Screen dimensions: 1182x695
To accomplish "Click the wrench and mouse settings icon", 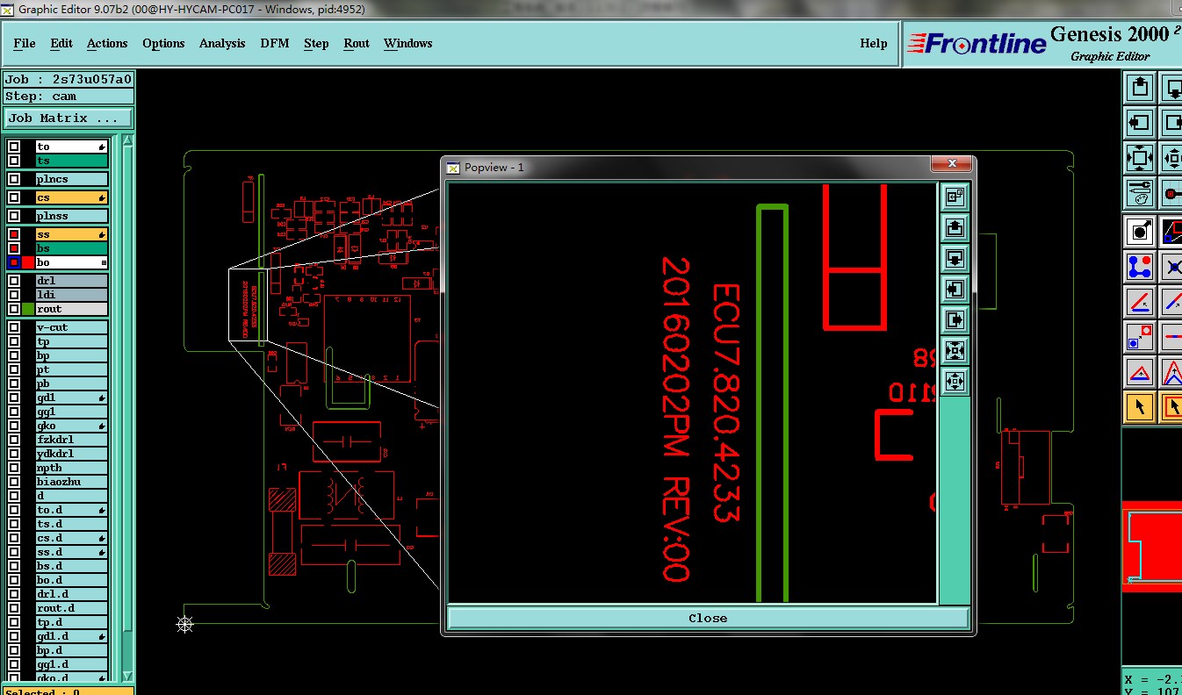I will pos(1140,192).
